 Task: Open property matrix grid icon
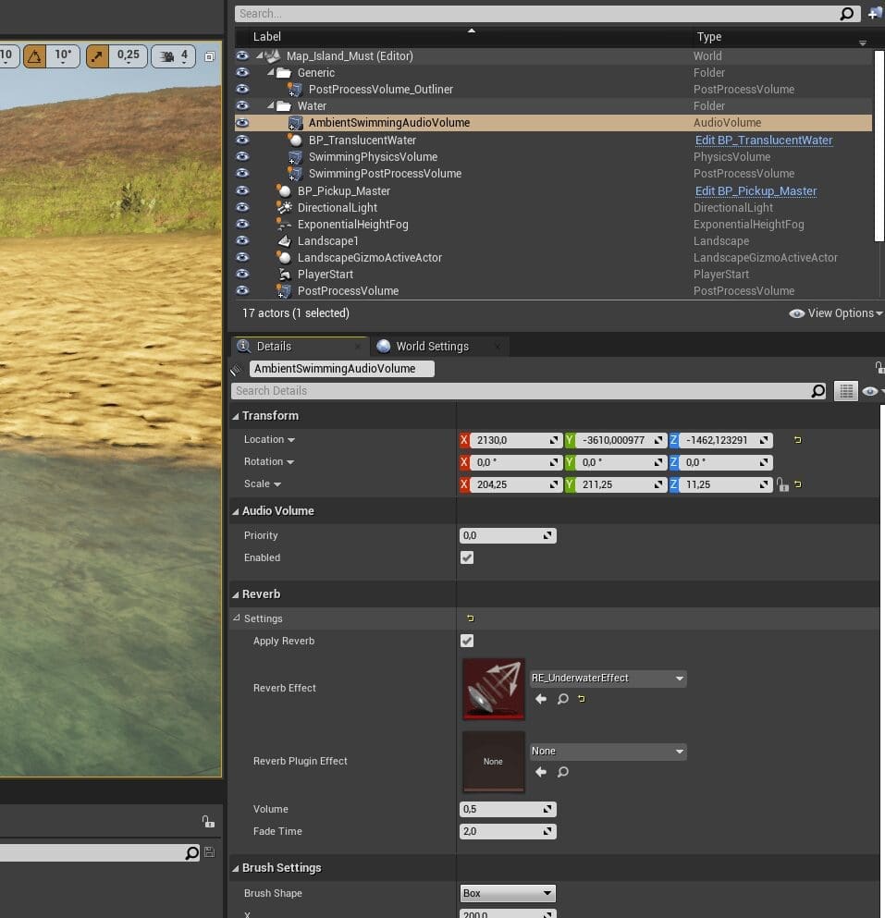click(x=845, y=391)
